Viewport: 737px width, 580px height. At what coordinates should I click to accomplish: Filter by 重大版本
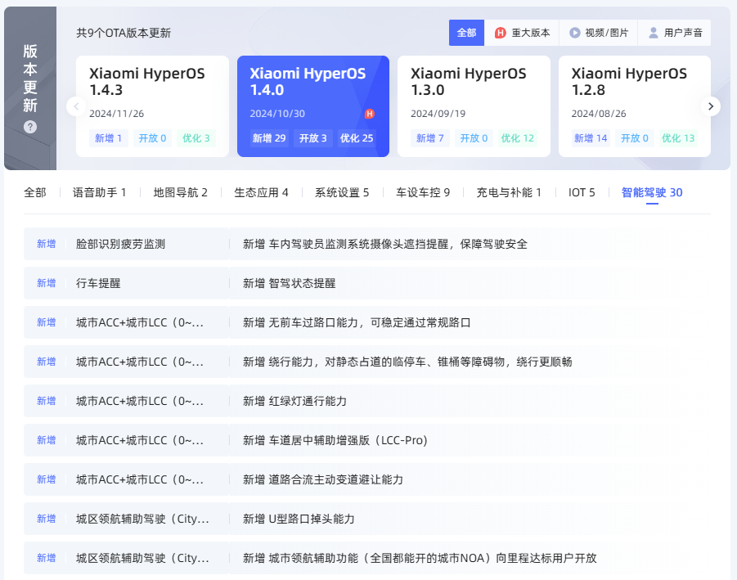click(x=522, y=33)
